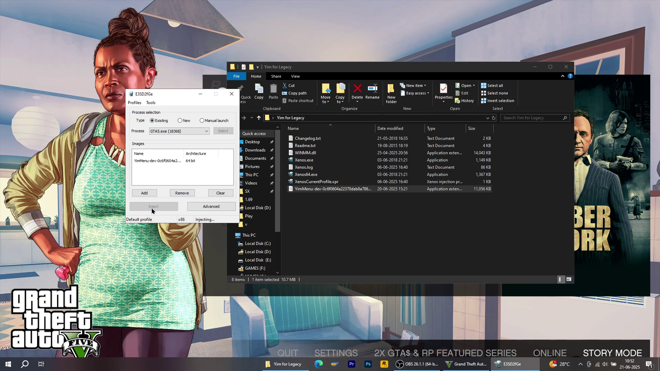
Task: Click the Help question mark icon
Action: pos(570,76)
